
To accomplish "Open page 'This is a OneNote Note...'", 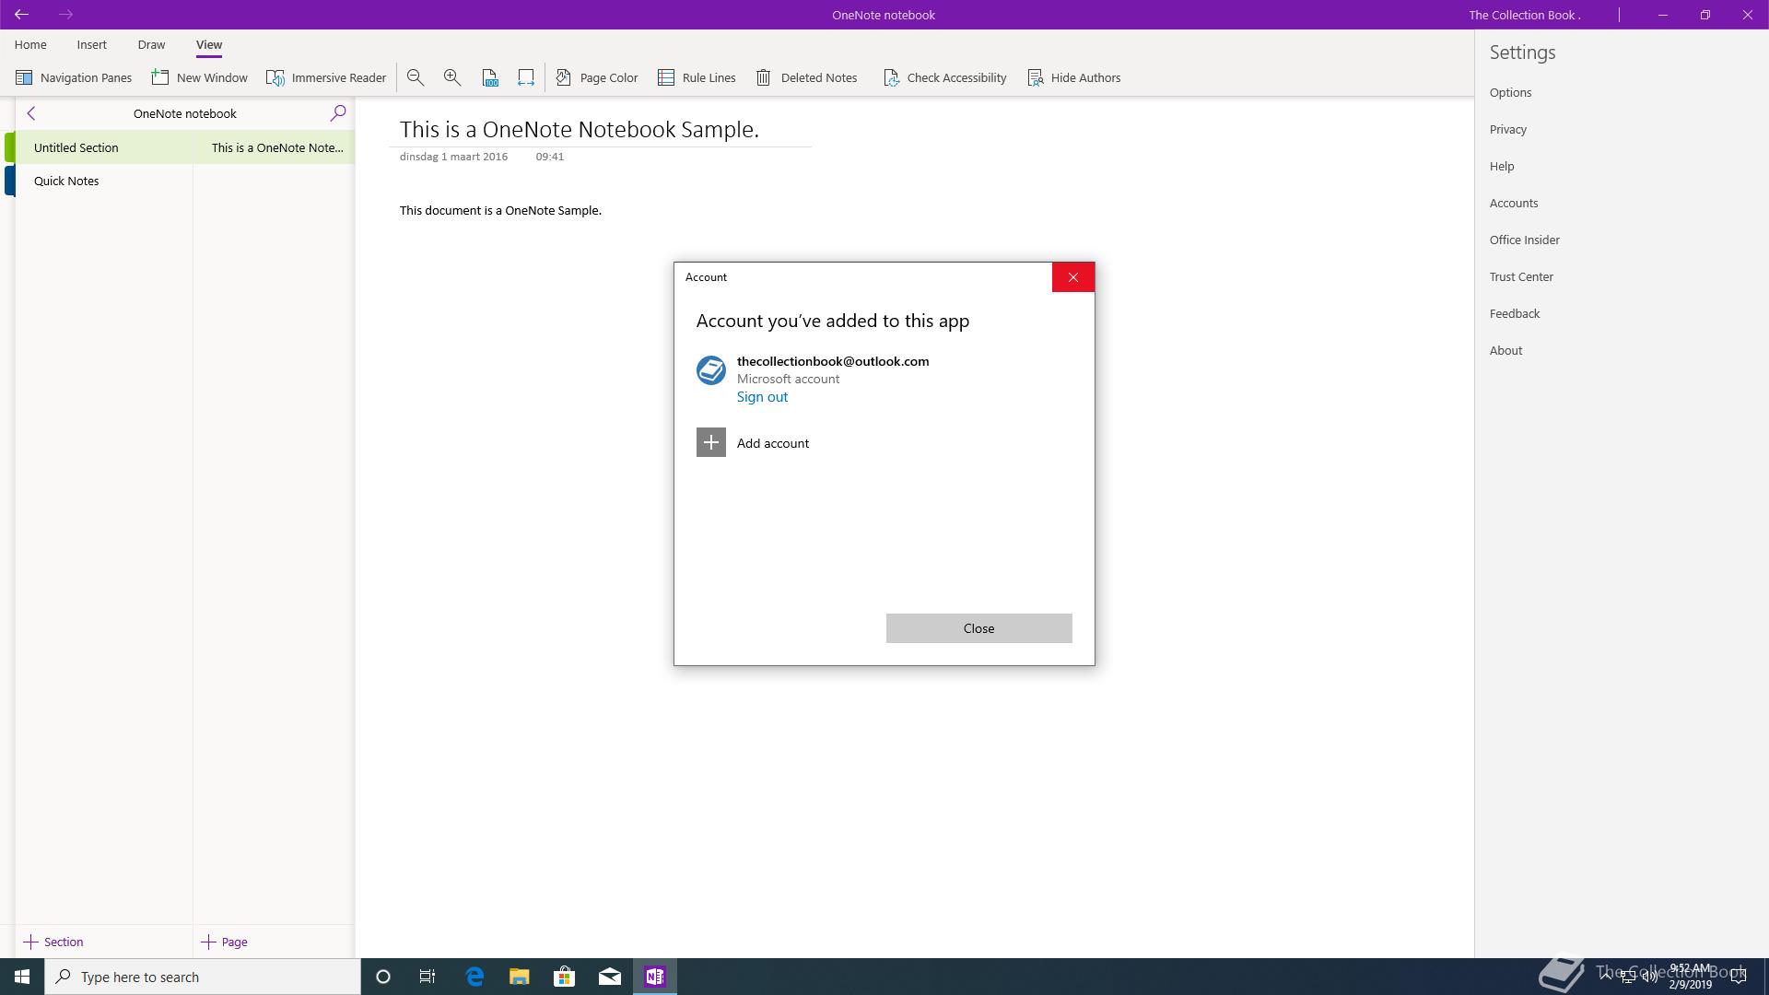I will click(275, 147).
